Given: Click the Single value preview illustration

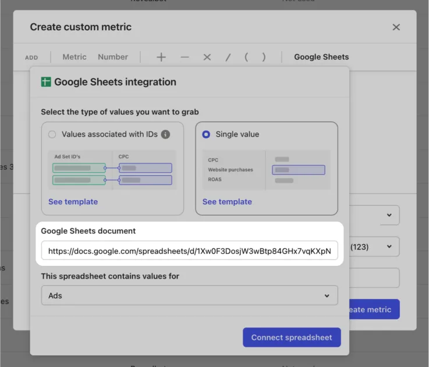Looking at the screenshot, I should pyautogui.click(x=266, y=170).
